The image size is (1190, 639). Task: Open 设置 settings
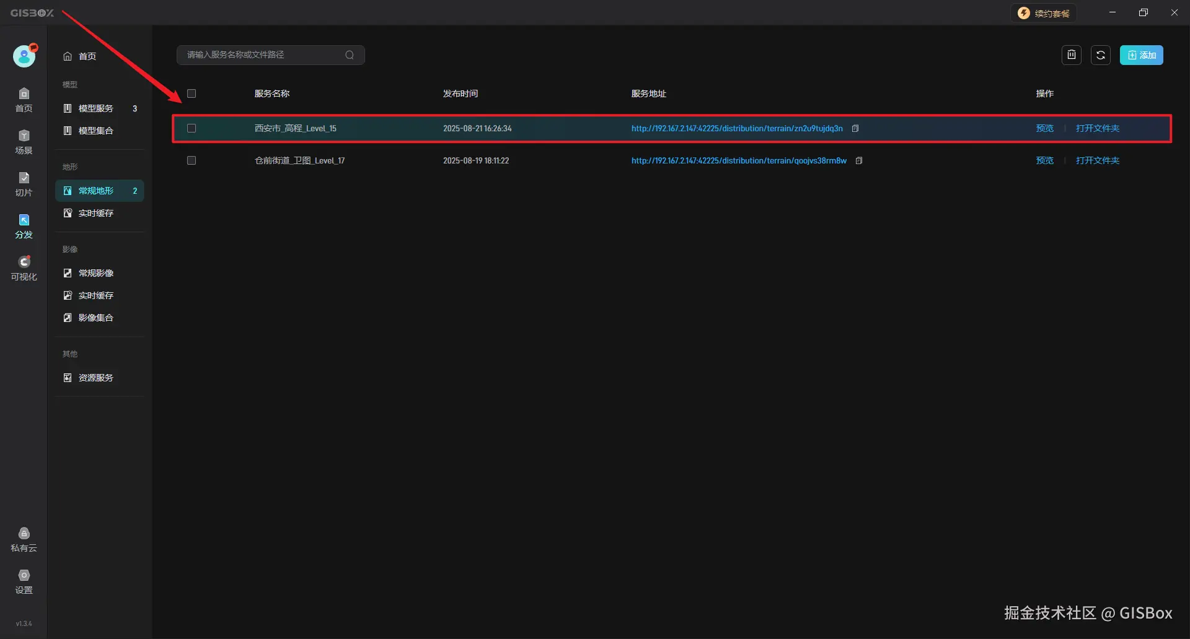(24, 582)
